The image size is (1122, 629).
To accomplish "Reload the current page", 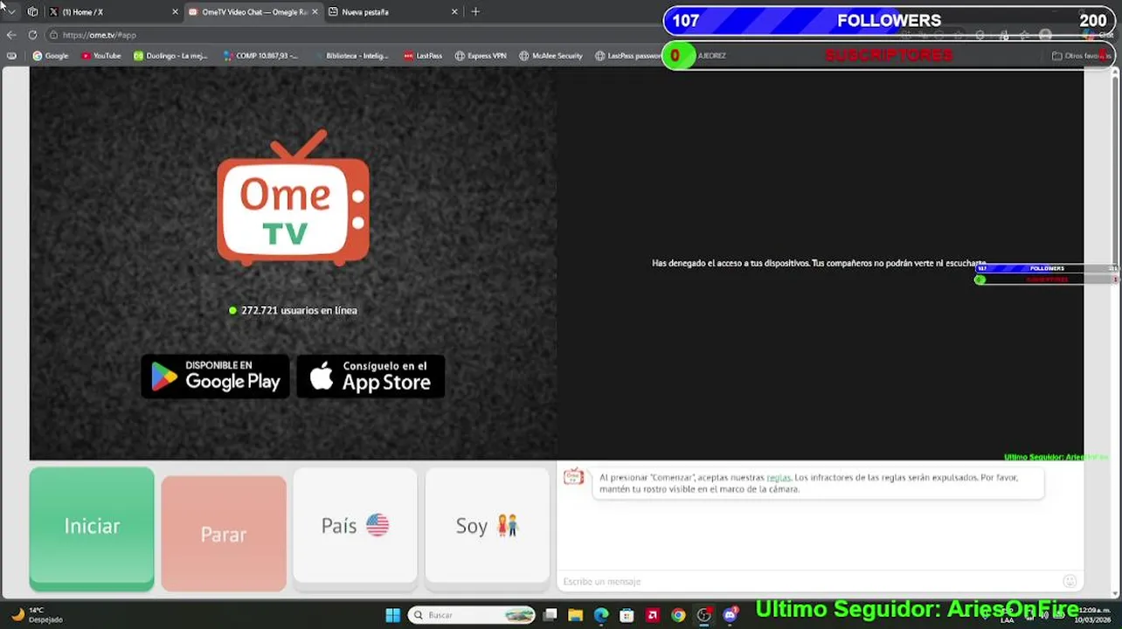I will coord(32,35).
